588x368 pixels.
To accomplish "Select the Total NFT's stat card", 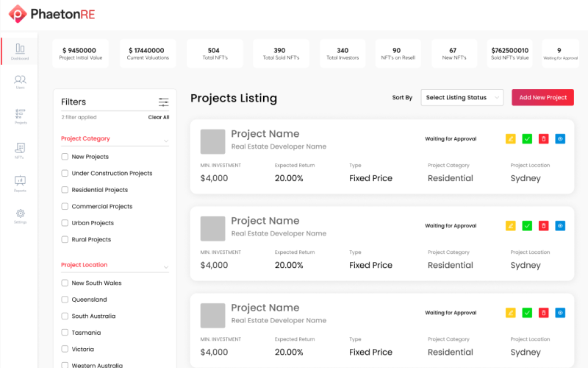I will (x=215, y=54).
